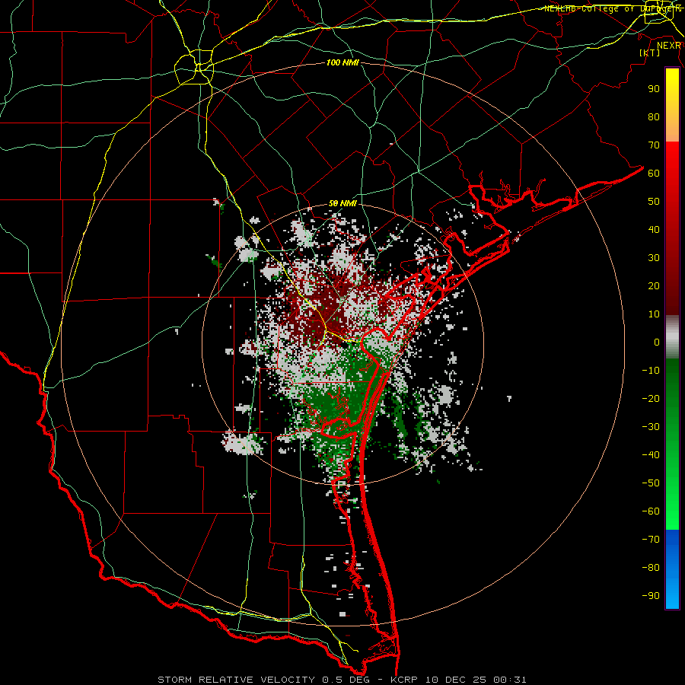Click the positive 10 knot scale label
The image size is (685, 685).
point(654,314)
